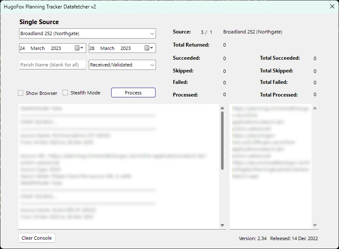Click the Released: 14 Dec 2022 text
This screenshot has height=249, width=339.
coord(294,238)
